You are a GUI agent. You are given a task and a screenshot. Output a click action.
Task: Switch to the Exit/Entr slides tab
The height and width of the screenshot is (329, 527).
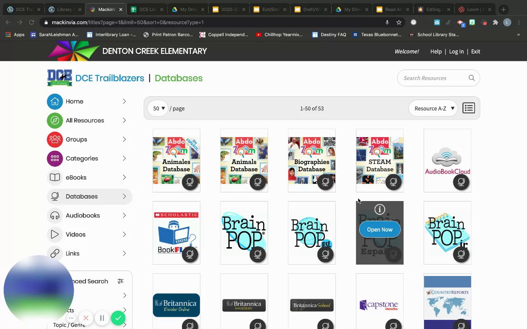pyautogui.click(x=270, y=10)
